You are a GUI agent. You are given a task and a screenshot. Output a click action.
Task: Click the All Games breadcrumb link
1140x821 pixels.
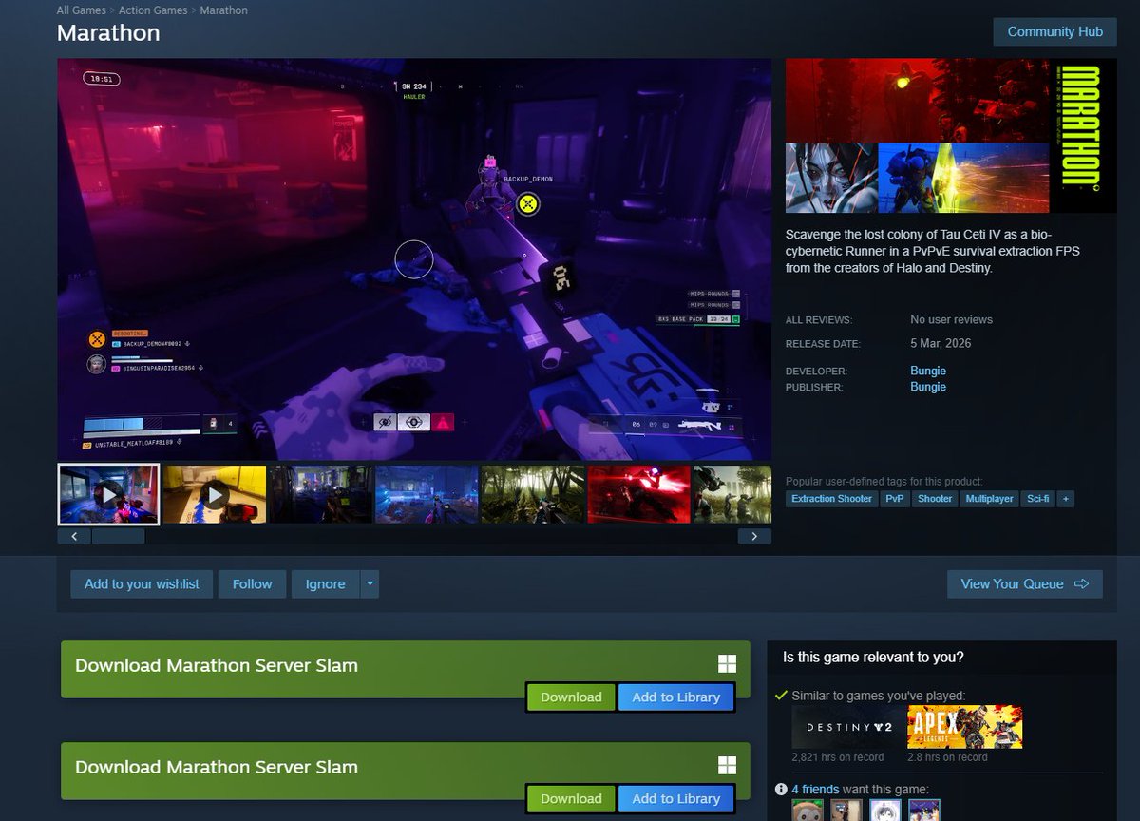(x=82, y=10)
